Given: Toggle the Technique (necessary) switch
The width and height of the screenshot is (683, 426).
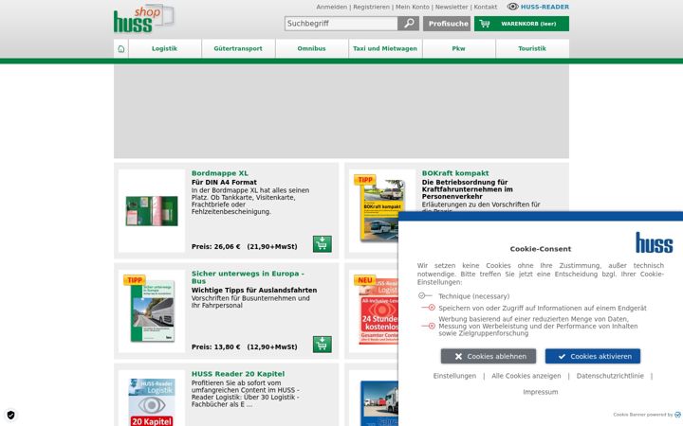Looking at the screenshot, I should coord(425,296).
